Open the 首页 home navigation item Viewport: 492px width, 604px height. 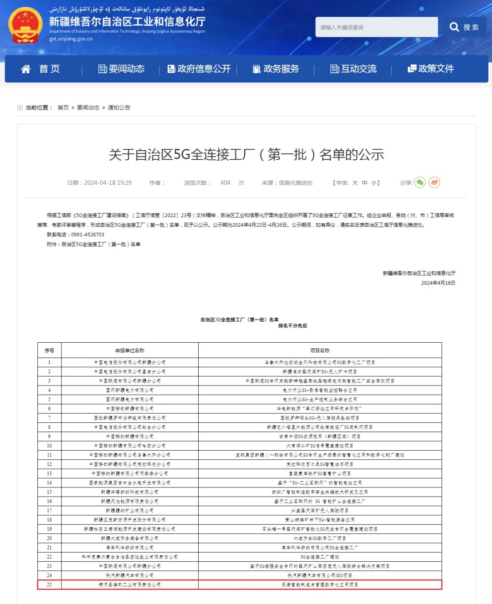pyautogui.click(x=41, y=69)
